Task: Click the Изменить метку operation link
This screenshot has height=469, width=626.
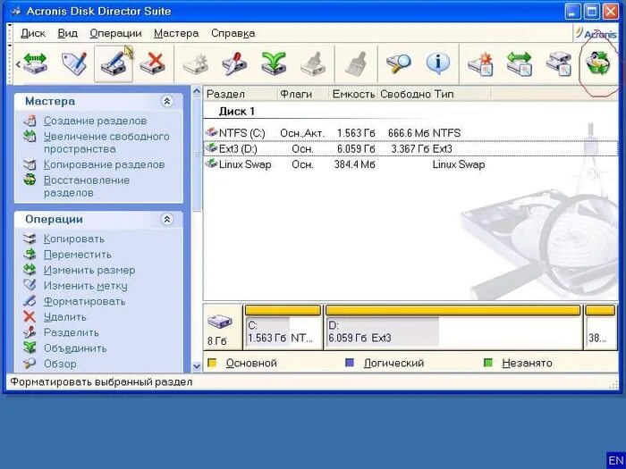Action: [86, 286]
